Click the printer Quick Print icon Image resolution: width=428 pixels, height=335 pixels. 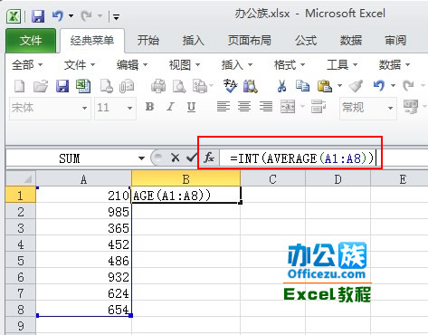158,86
